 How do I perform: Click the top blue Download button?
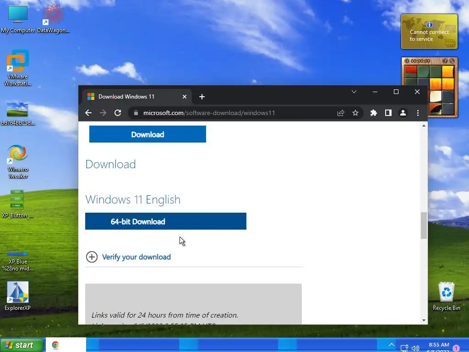click(147, 134)
